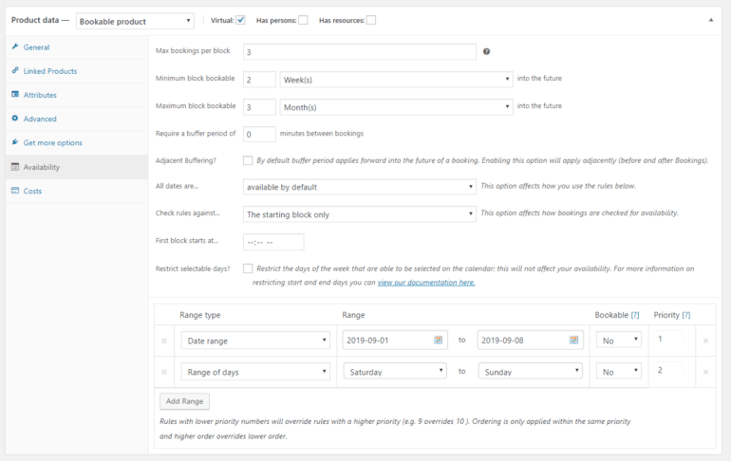Image resolution: width=731 pixels, height=461 pixels.
Task: Click the buffer period minutes field
Action: [259, 134]
